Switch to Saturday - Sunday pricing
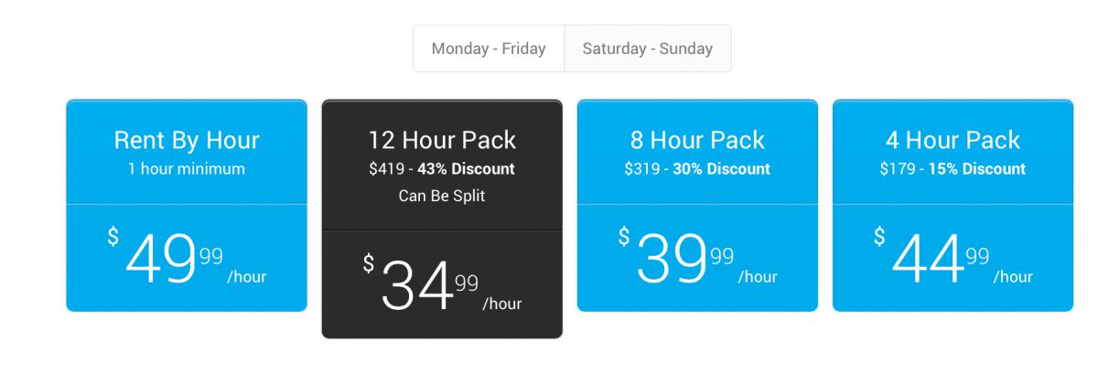Screen dimensions: 1098x384 click(x=647, y=48)
